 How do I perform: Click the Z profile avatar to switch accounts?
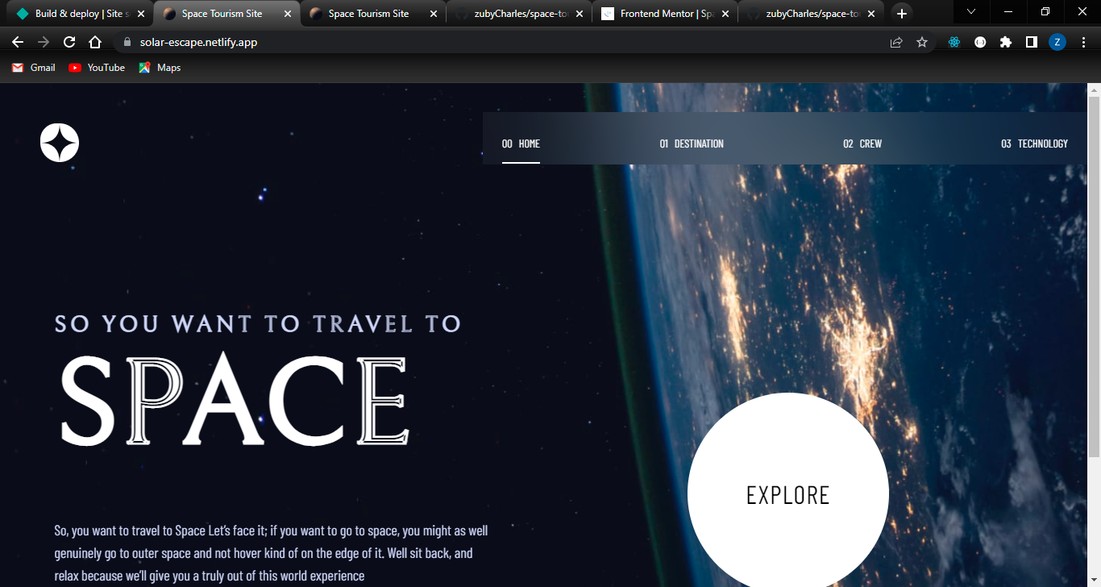point(1057,41)
